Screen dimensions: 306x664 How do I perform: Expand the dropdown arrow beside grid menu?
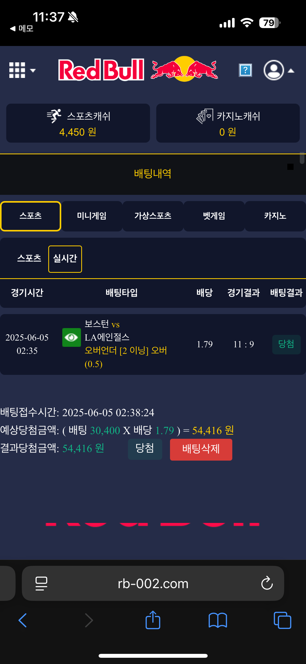pos(33,70)
